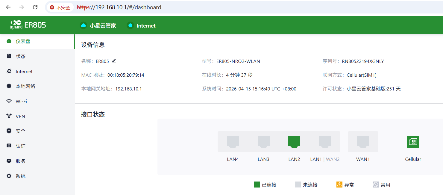Open the VPN menu item
This screenshot has width=443, height=195.
[37, 116]
